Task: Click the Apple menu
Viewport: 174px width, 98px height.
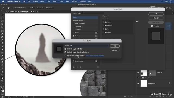Action: point(3,1)
